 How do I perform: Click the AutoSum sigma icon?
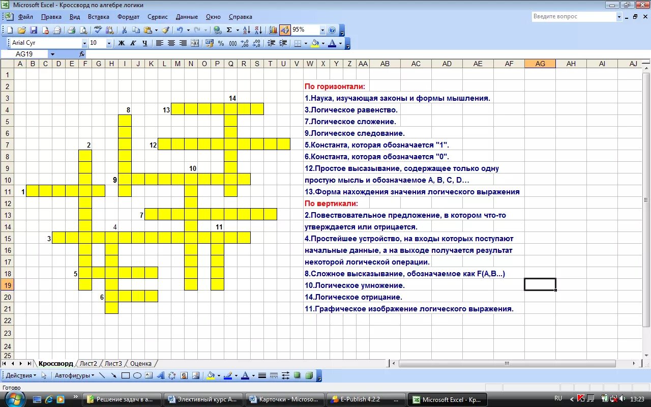[229, 30]
